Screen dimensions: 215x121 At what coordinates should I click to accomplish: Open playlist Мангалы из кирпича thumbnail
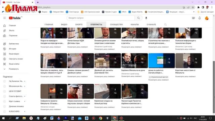(54, 61)
